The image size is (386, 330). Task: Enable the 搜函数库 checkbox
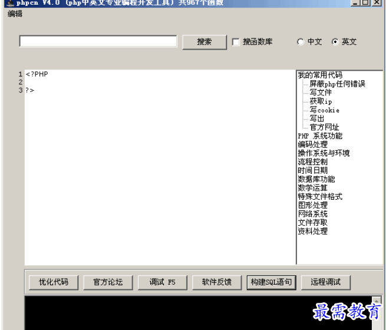point(236,42)
